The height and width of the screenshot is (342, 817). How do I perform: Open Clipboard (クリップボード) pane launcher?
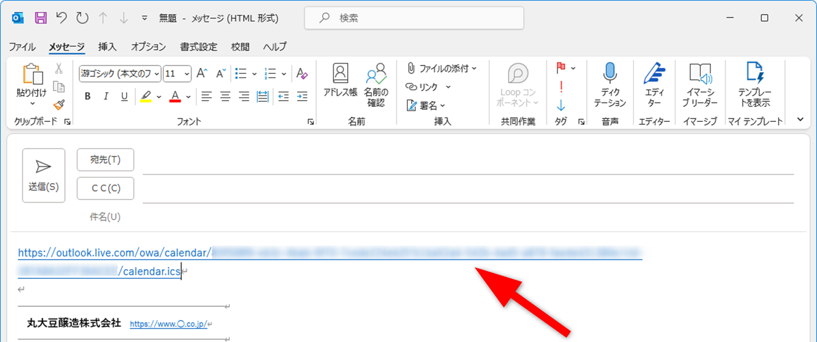[x=67, y=122]
